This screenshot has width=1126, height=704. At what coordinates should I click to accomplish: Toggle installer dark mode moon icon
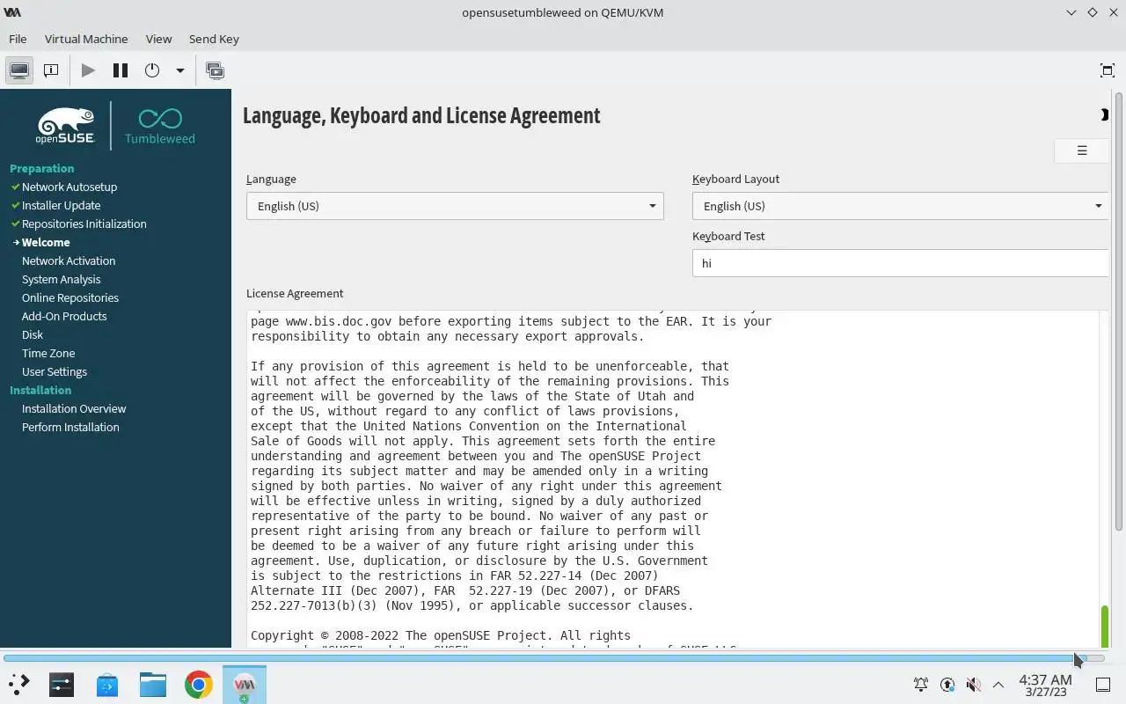coord(1104,114)
